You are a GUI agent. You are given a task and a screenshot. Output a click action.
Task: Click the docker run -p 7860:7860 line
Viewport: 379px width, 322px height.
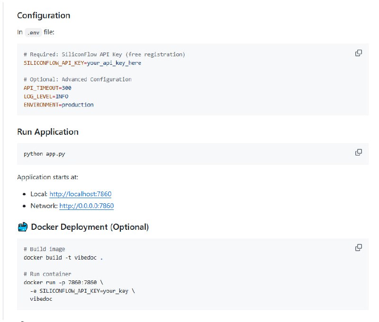pos(63,282)
